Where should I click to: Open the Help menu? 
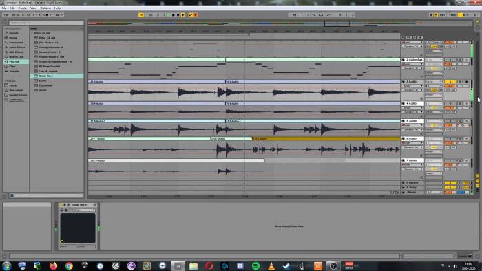coord(57,8)
